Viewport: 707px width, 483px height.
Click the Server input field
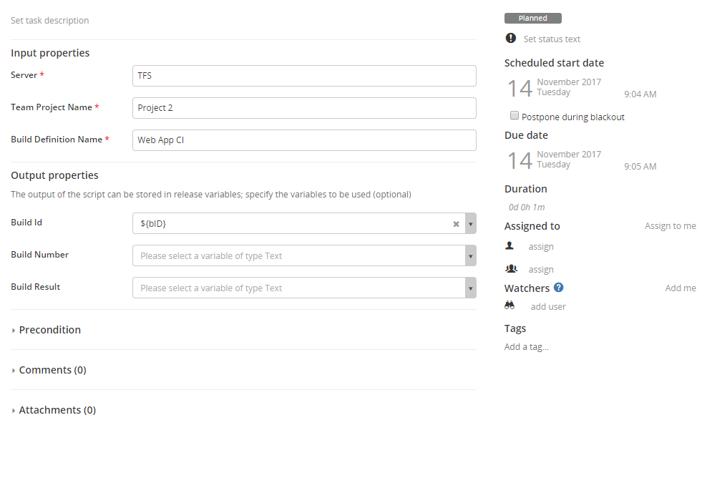click(304, 76)
